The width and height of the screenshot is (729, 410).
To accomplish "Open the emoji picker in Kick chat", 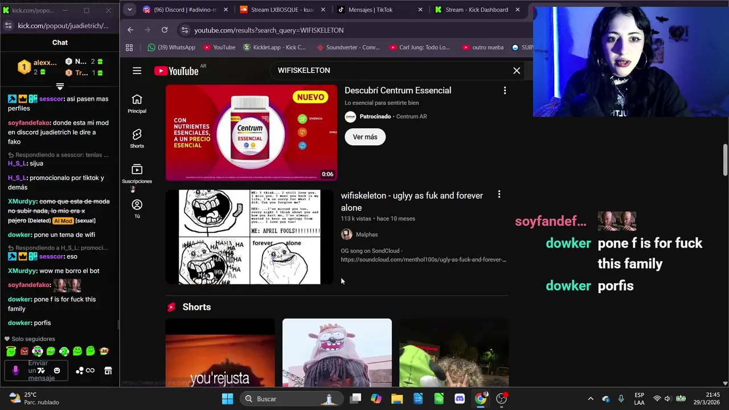I will (57, 371).
